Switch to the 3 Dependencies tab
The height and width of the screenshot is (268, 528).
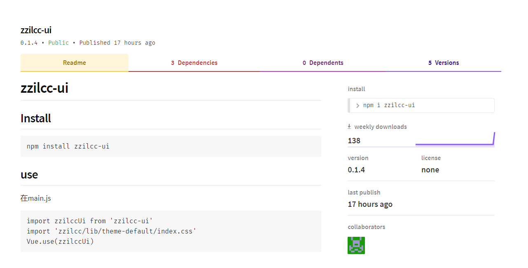pos(194,63)
